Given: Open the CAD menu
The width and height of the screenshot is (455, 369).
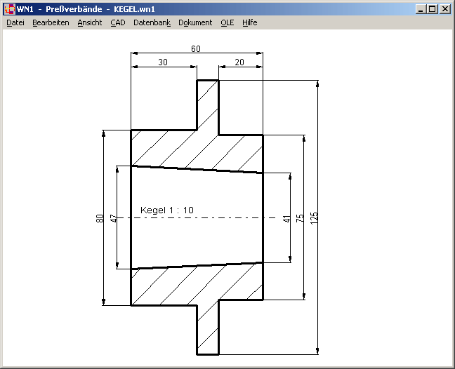Looking at the screenshot, I should point(118,22).
